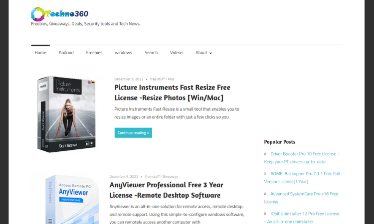Click the Fast Resize excerpt paragraph
Image resolution: width=374 pixels, height=224 pixels.
pyautogui.click(x=177, y=113)
